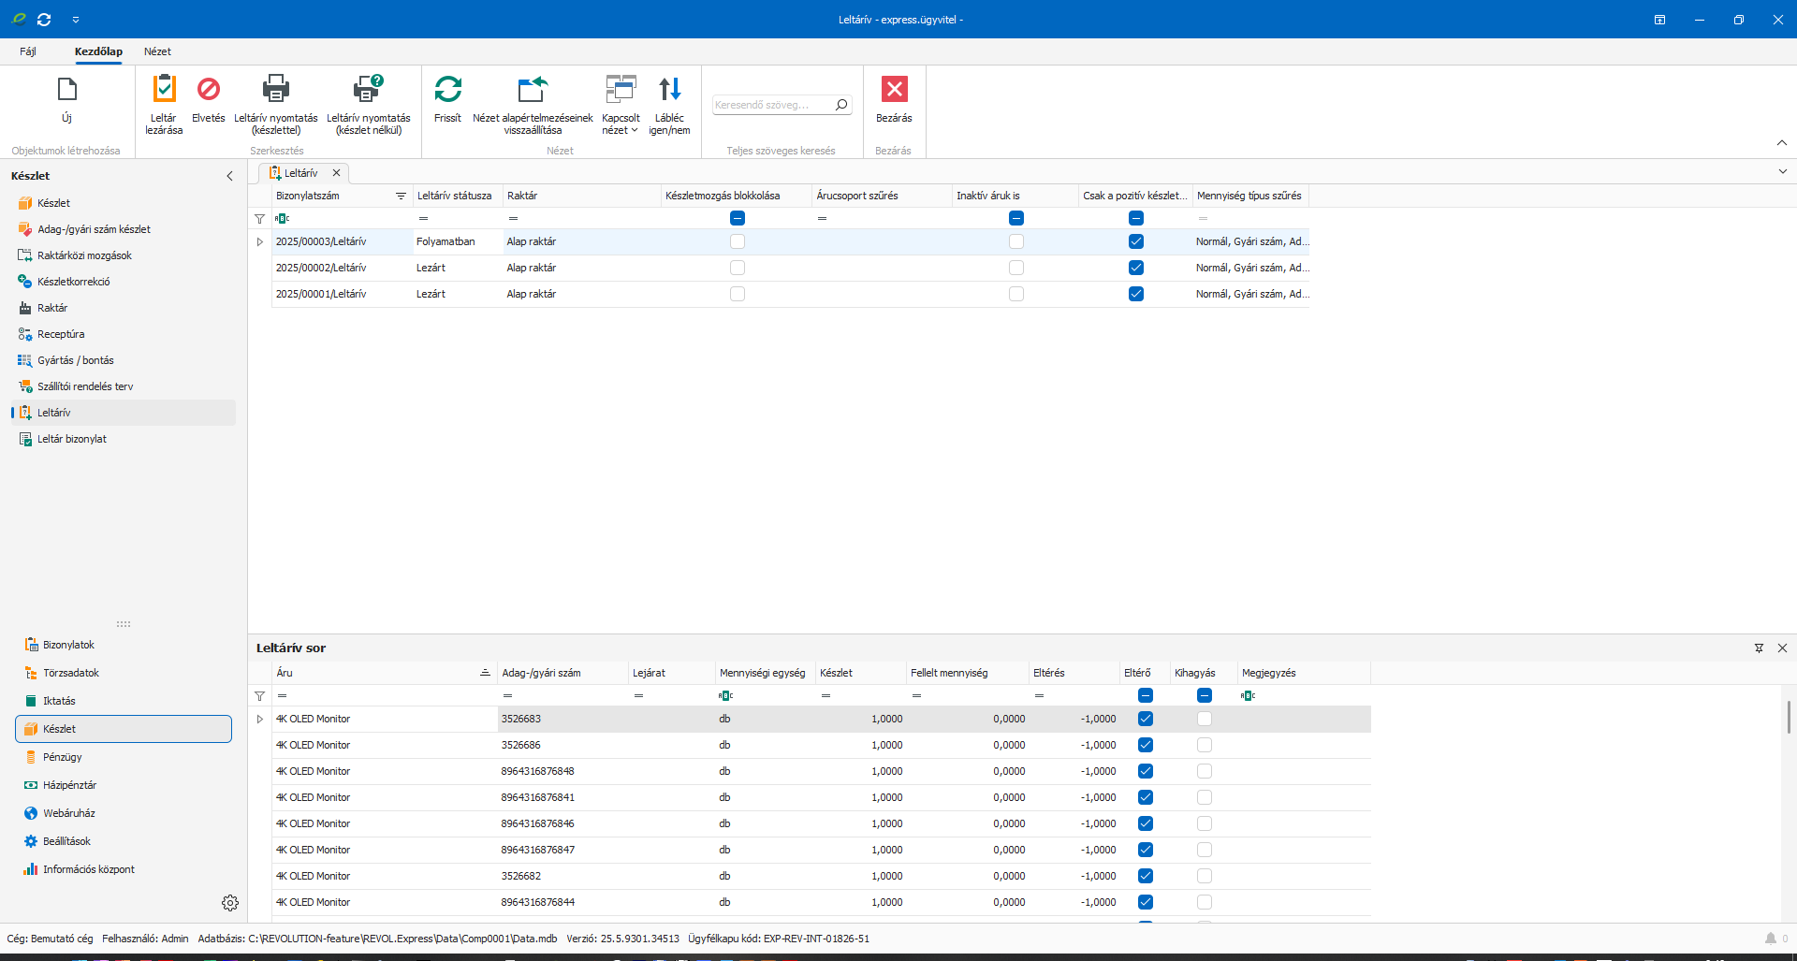This screenshot has width=1797, height=961.
Task: Expand the 2025/00003/Leltárív row
Action: point(260,241)
